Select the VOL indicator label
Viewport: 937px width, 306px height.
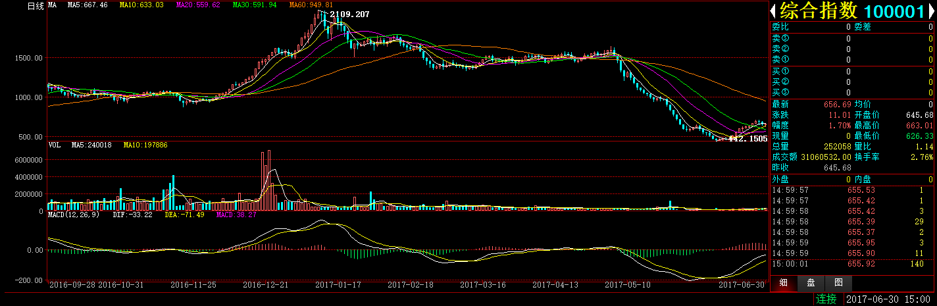(x=55, y=144)
